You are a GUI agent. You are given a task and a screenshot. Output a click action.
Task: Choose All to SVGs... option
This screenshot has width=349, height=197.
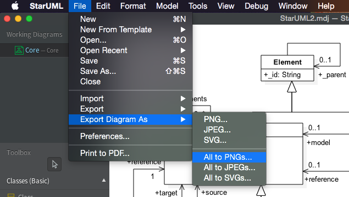click(229, 178)
